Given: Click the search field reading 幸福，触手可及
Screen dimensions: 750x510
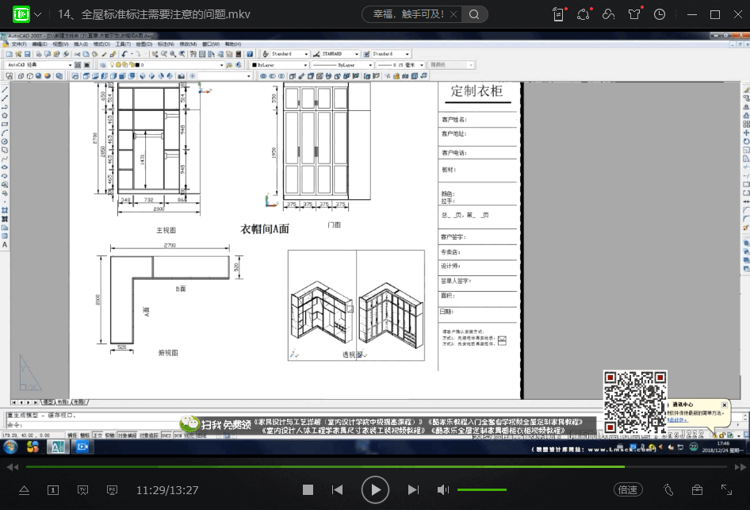Looking at the screenshot, I should (408, 14).
